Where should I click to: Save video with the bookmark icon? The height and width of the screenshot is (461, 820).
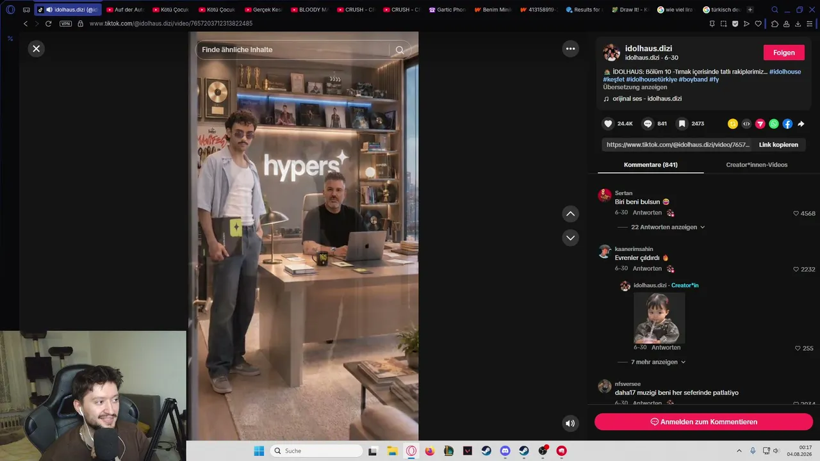682,124
